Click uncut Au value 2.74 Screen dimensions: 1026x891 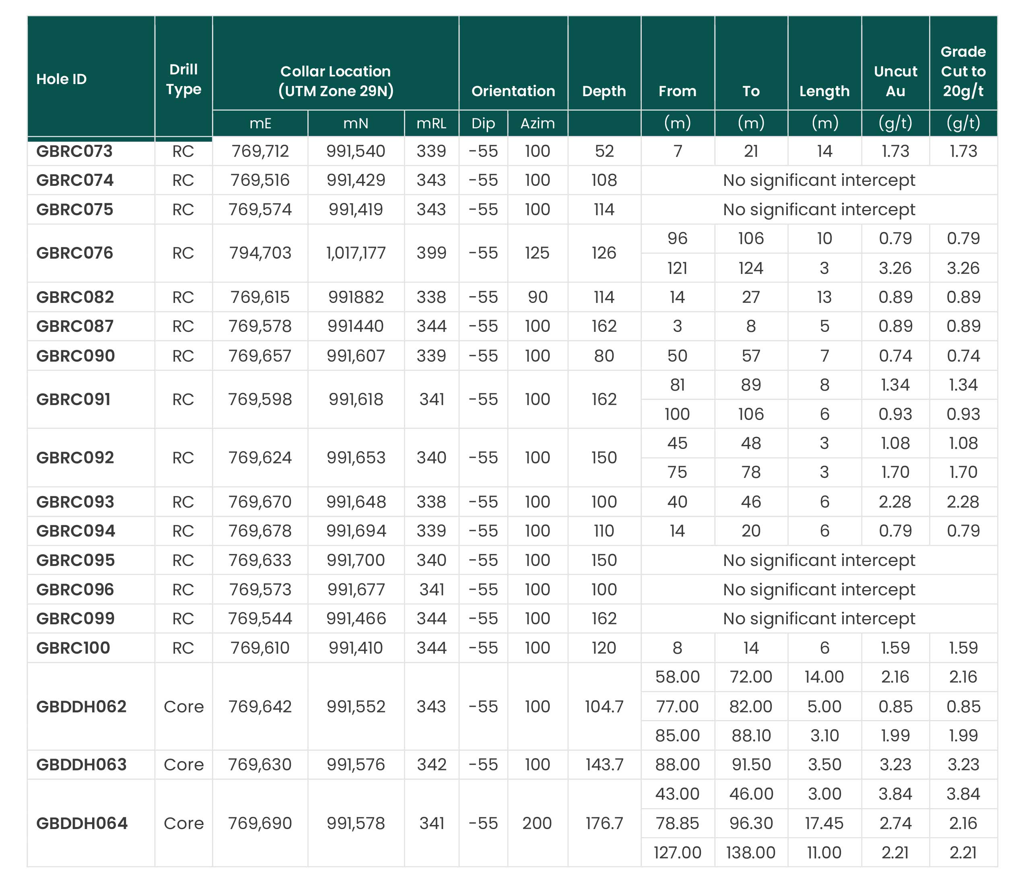click(x=895, y=823)
